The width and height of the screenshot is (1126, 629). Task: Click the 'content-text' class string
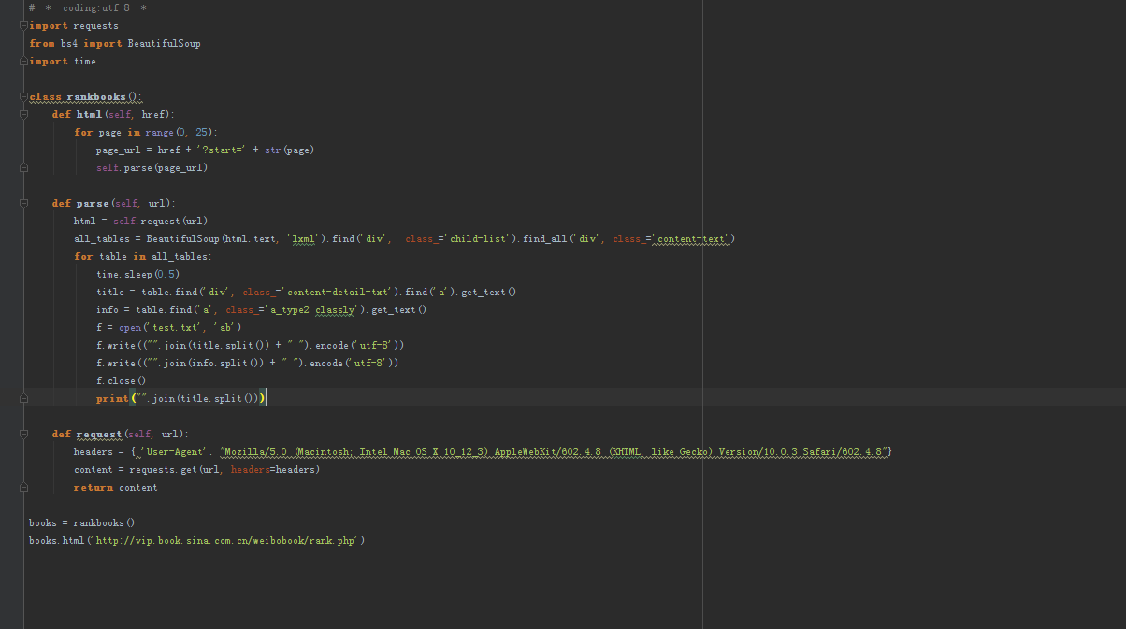coord(692,238)
